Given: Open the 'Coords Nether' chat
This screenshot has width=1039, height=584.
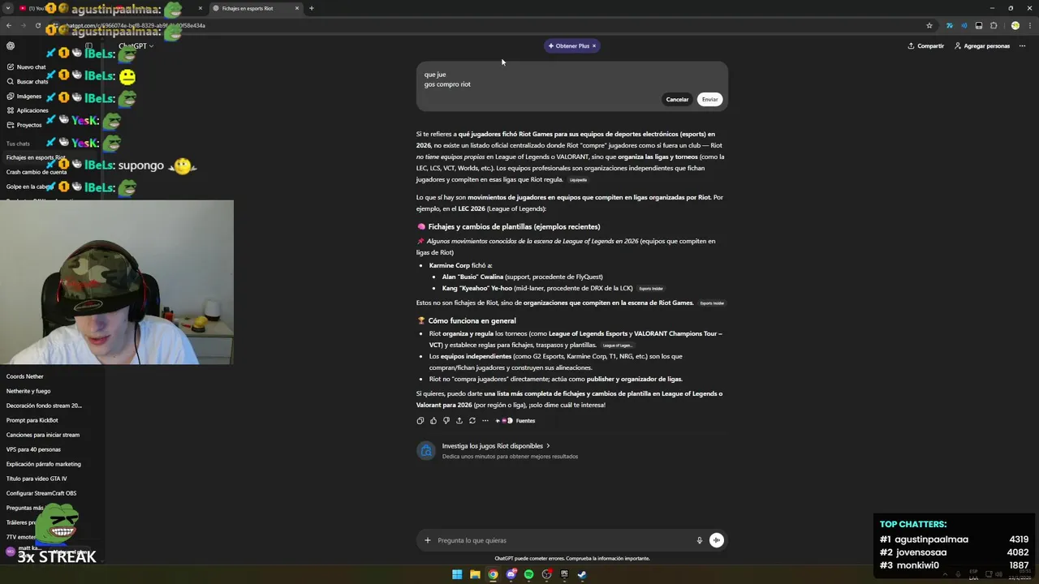Looking at the screenshot, I should [x=25, y=376].
